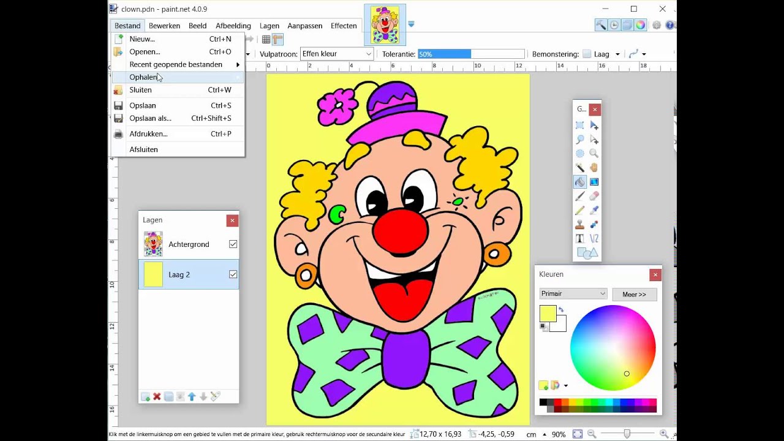The width and height of the screenshot is (784, 441).
Task: Open the Afbeelding menu
Action: pyautogui.click(x=233, y=26)
